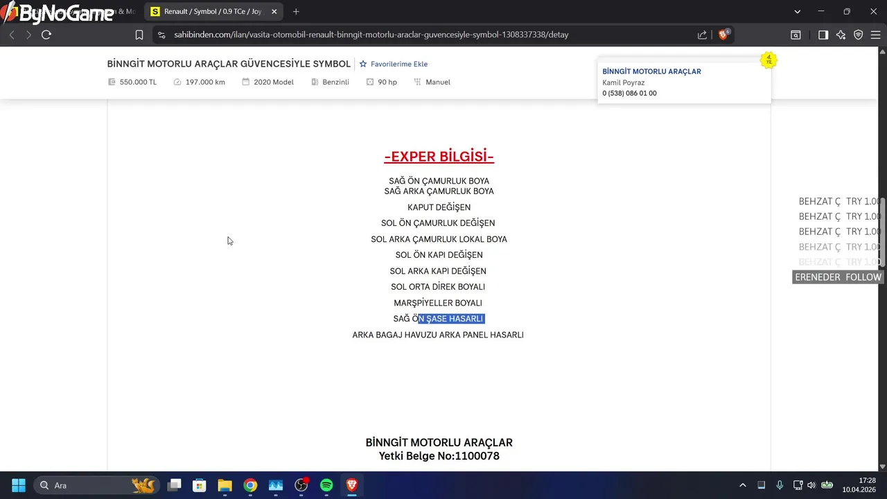Click the star icon beside Favorilerime Ekle
The image size is (887, 499).
[x=362, y=64]
